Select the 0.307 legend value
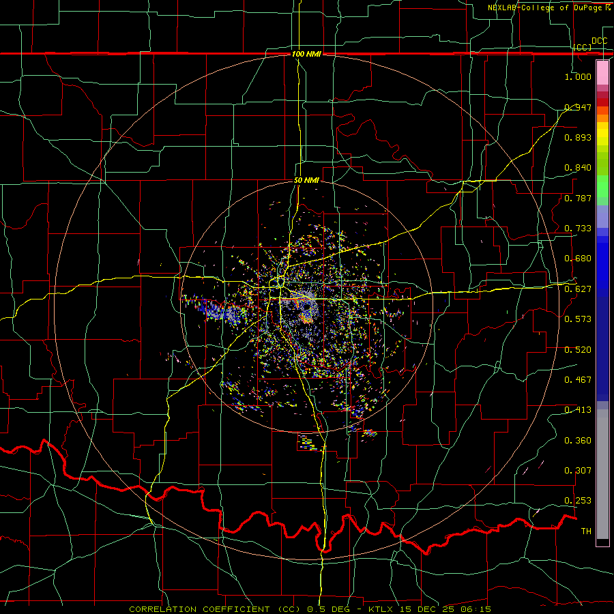This screenshot has height=614, width=614. tap(578, 471)
